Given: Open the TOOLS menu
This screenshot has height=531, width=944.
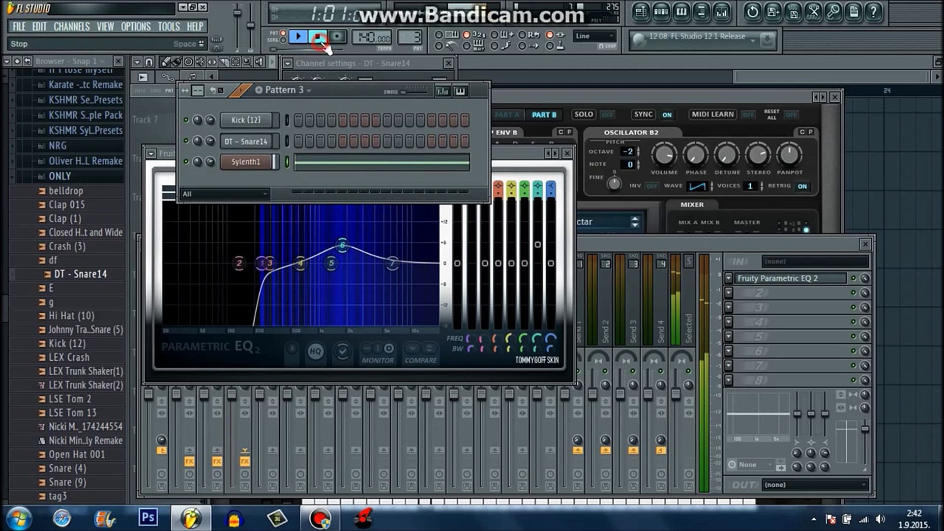Looking at the screenshot, I should tap(169, 27).
